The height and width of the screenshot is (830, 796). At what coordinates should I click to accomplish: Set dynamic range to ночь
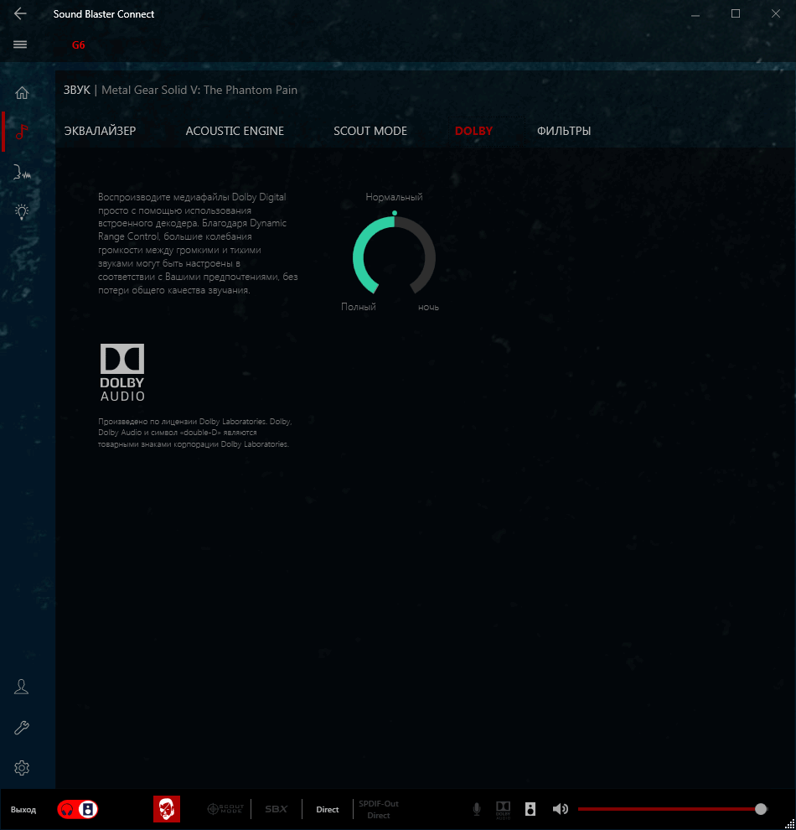(428, 307)
